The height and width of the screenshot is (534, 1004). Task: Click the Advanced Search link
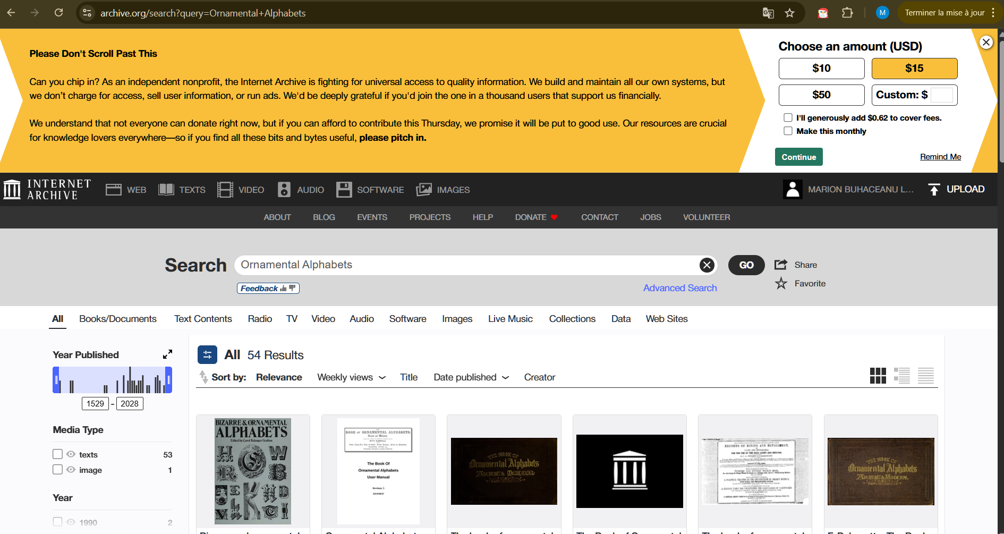click(680, 288)
